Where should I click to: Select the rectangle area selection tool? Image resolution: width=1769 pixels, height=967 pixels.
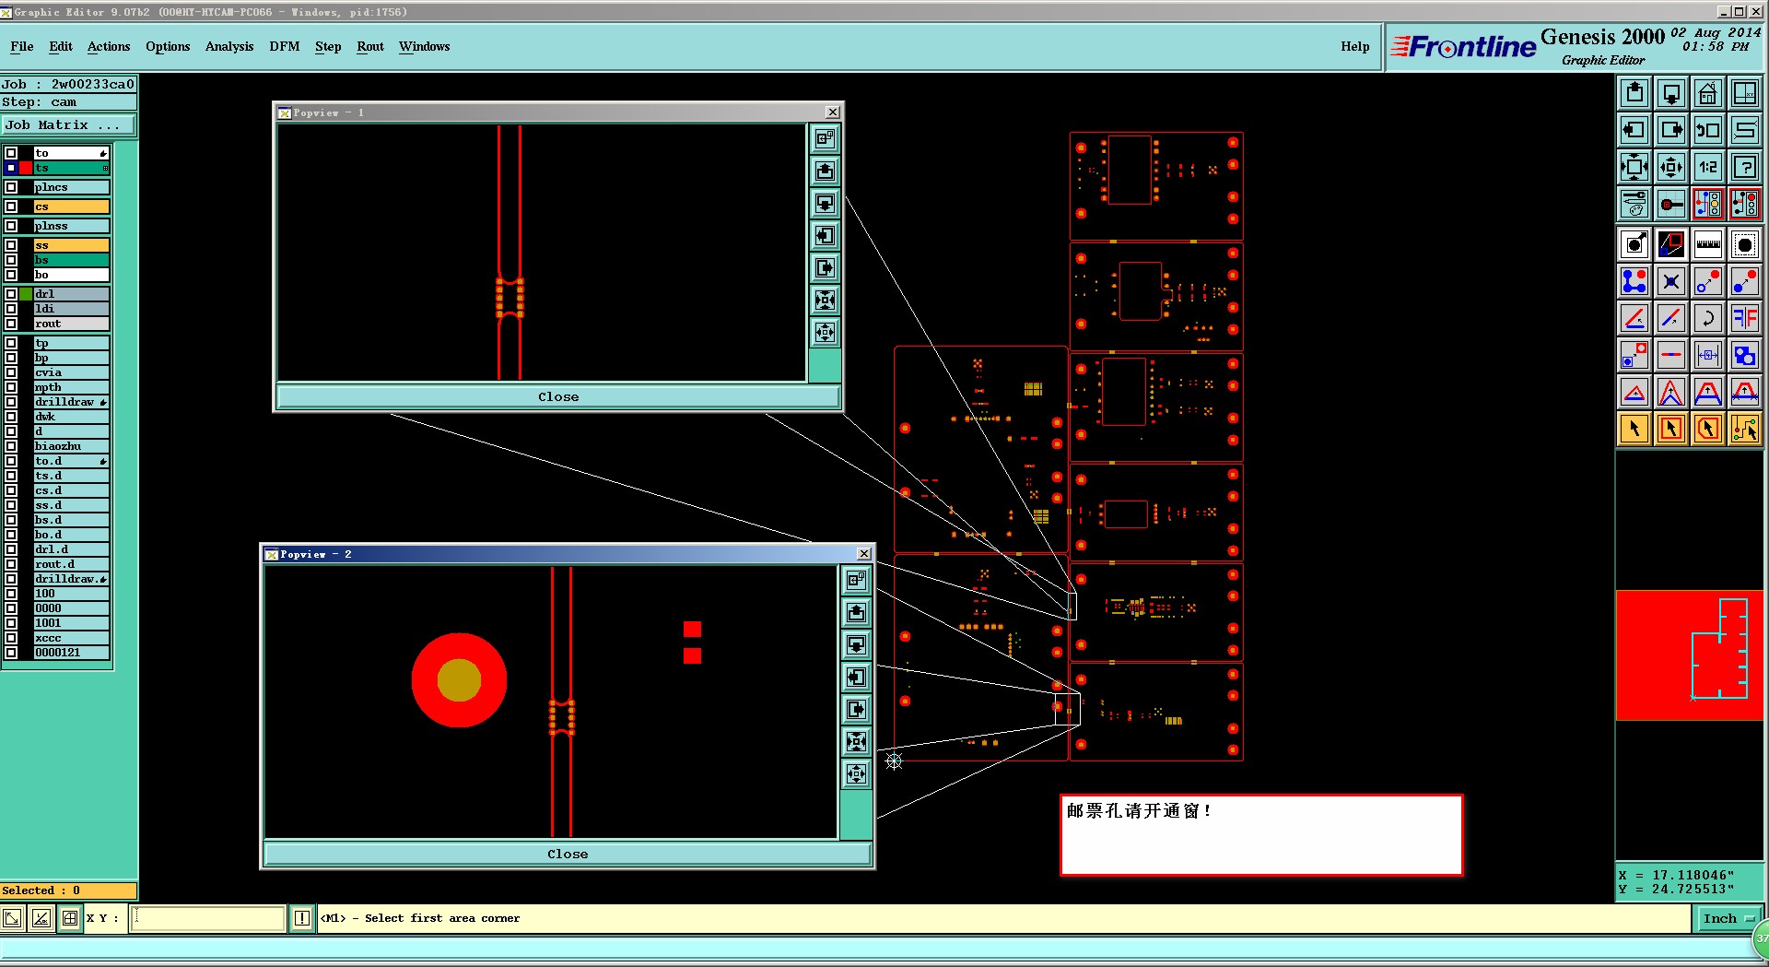coord(1671,429)
